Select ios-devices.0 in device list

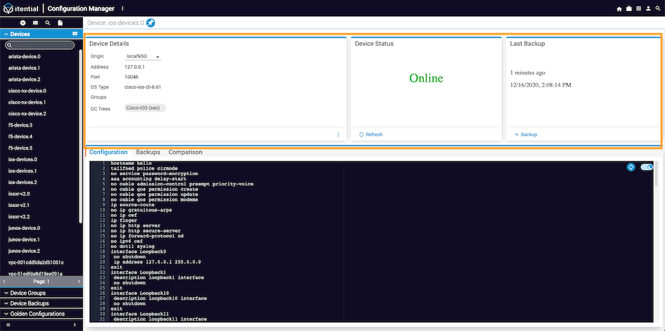23,159
